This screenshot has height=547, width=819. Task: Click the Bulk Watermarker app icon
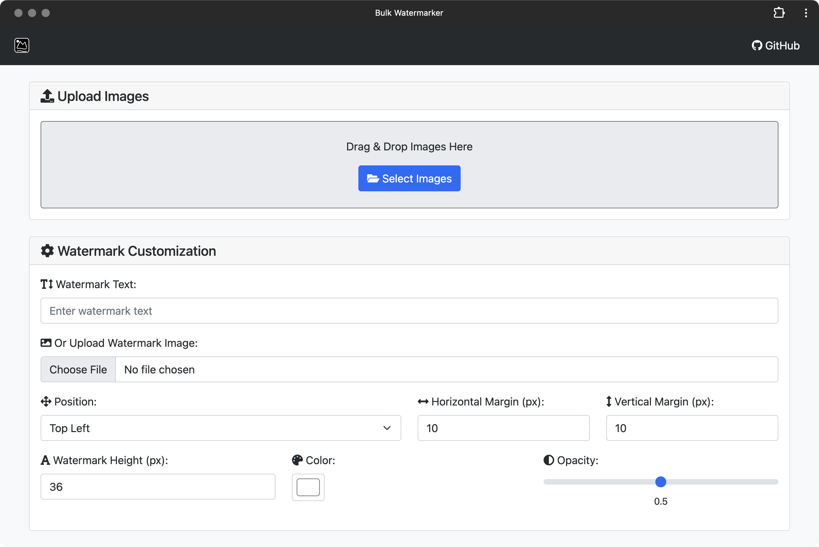[x=21, y=45]
